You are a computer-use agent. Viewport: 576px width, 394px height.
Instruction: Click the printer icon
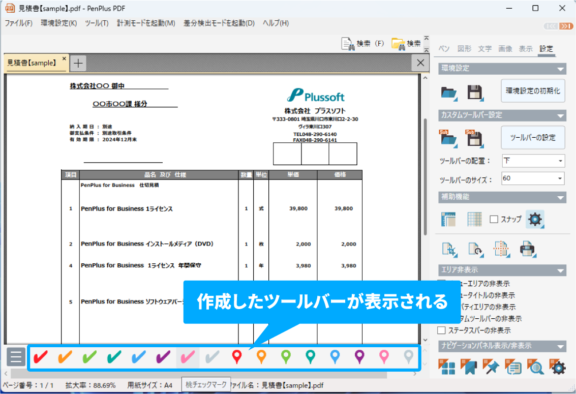click(x=527, y=249)
